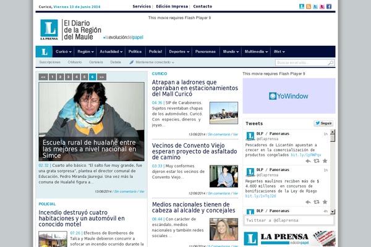The height and width of the screenshot is (247, 371).
Task: Select slide 4 in the carousel pager
Action: pyautogui.click(x=77, y=77)
